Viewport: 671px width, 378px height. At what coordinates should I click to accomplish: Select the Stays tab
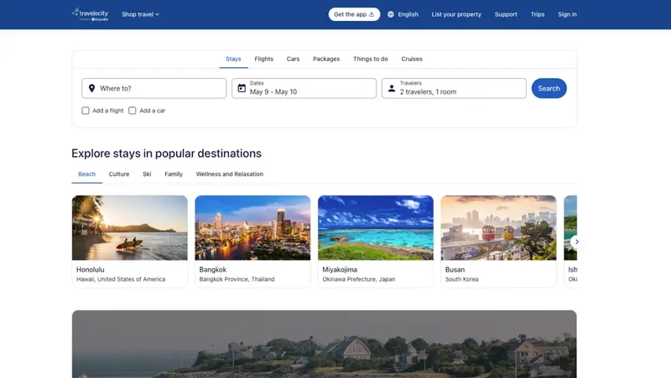(233, 59)
